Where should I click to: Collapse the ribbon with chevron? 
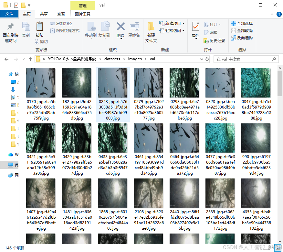coord(272,14)
